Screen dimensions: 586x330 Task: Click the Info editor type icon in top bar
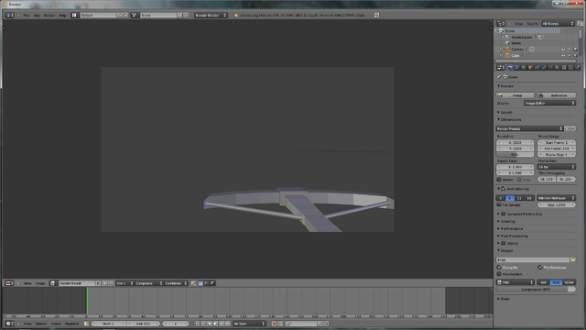[10, 15]
